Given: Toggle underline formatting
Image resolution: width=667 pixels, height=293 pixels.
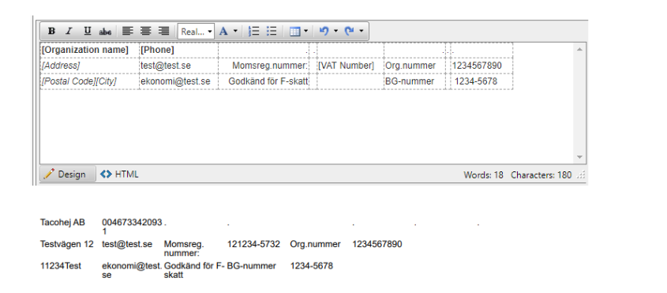Looking at the screenshot, I should click(87, 31).
